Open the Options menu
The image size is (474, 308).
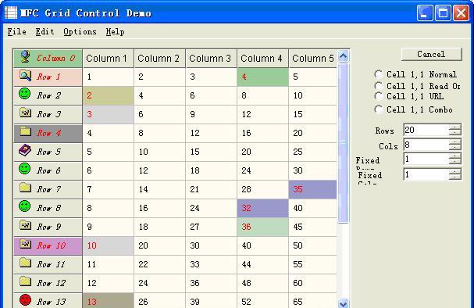pos(80,31)
